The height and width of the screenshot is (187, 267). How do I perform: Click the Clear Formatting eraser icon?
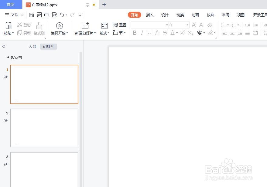[x=210, y=25]
